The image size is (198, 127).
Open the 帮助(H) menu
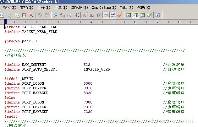tap(144, 8)
